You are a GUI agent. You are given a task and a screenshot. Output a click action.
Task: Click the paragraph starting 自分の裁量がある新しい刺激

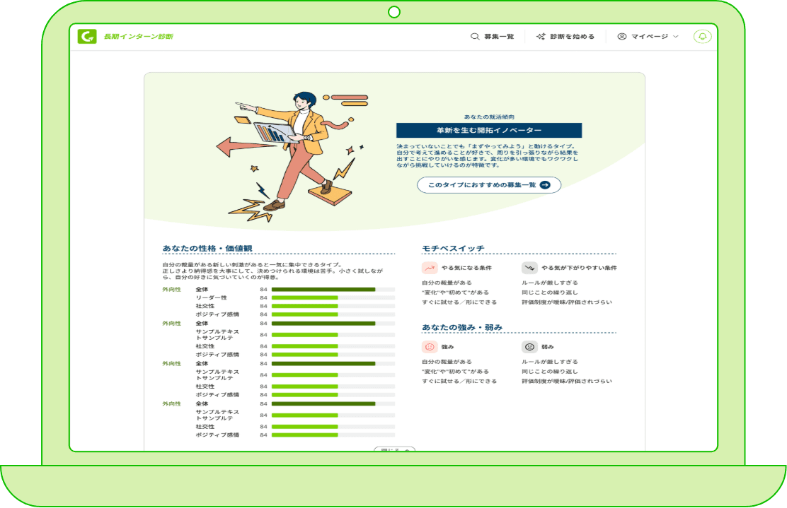pos(272,271)
